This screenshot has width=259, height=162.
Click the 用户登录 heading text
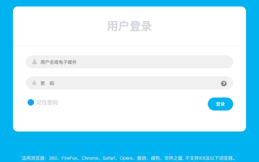[x=129, y=26]
